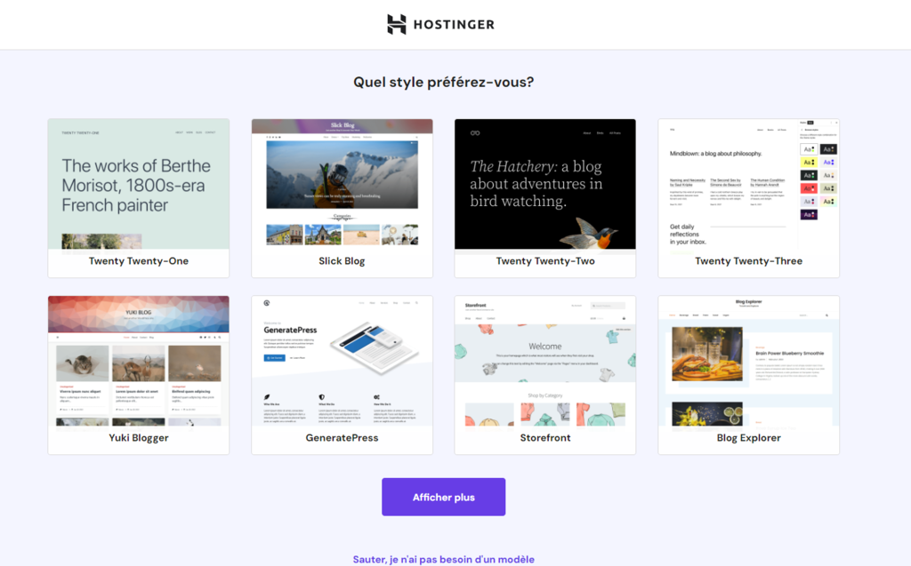Choose the Blog Explorer template
911x566 pixels.
[748, 373]
